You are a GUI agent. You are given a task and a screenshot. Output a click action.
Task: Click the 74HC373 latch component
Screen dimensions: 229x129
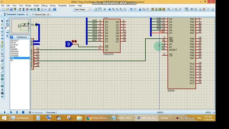pos(112,36)
